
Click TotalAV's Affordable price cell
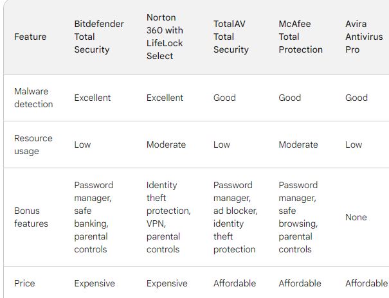(x=235, y=283)
